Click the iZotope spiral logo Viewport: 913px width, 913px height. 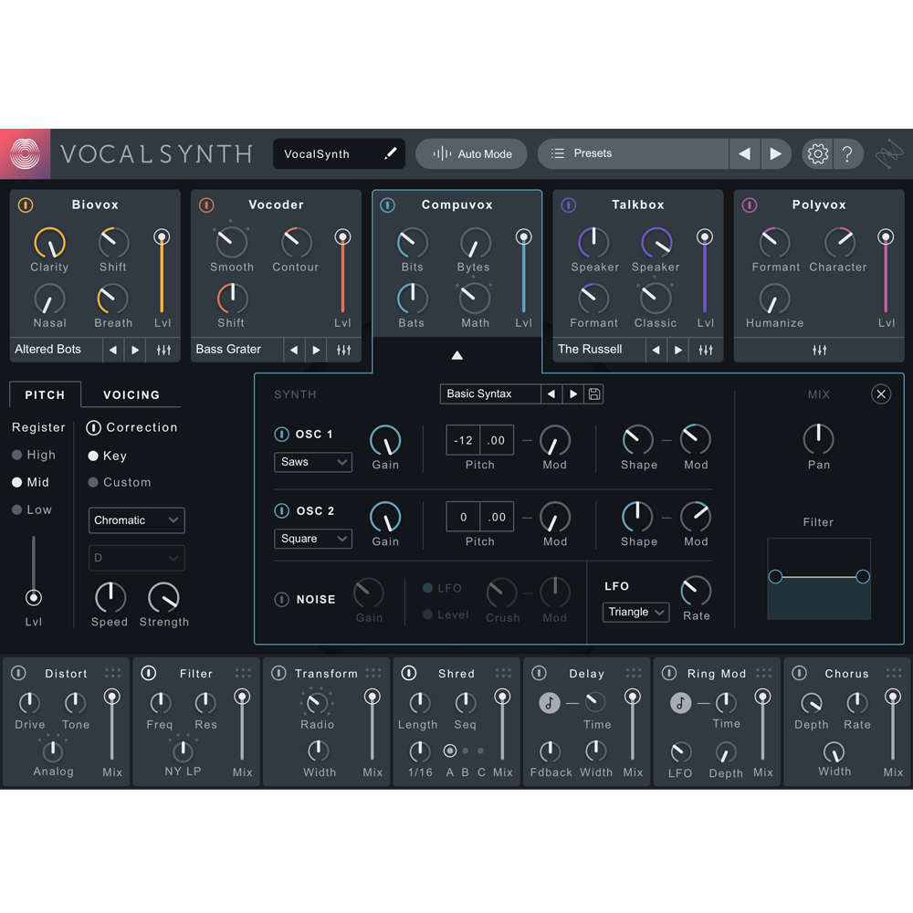coord(25,153)
